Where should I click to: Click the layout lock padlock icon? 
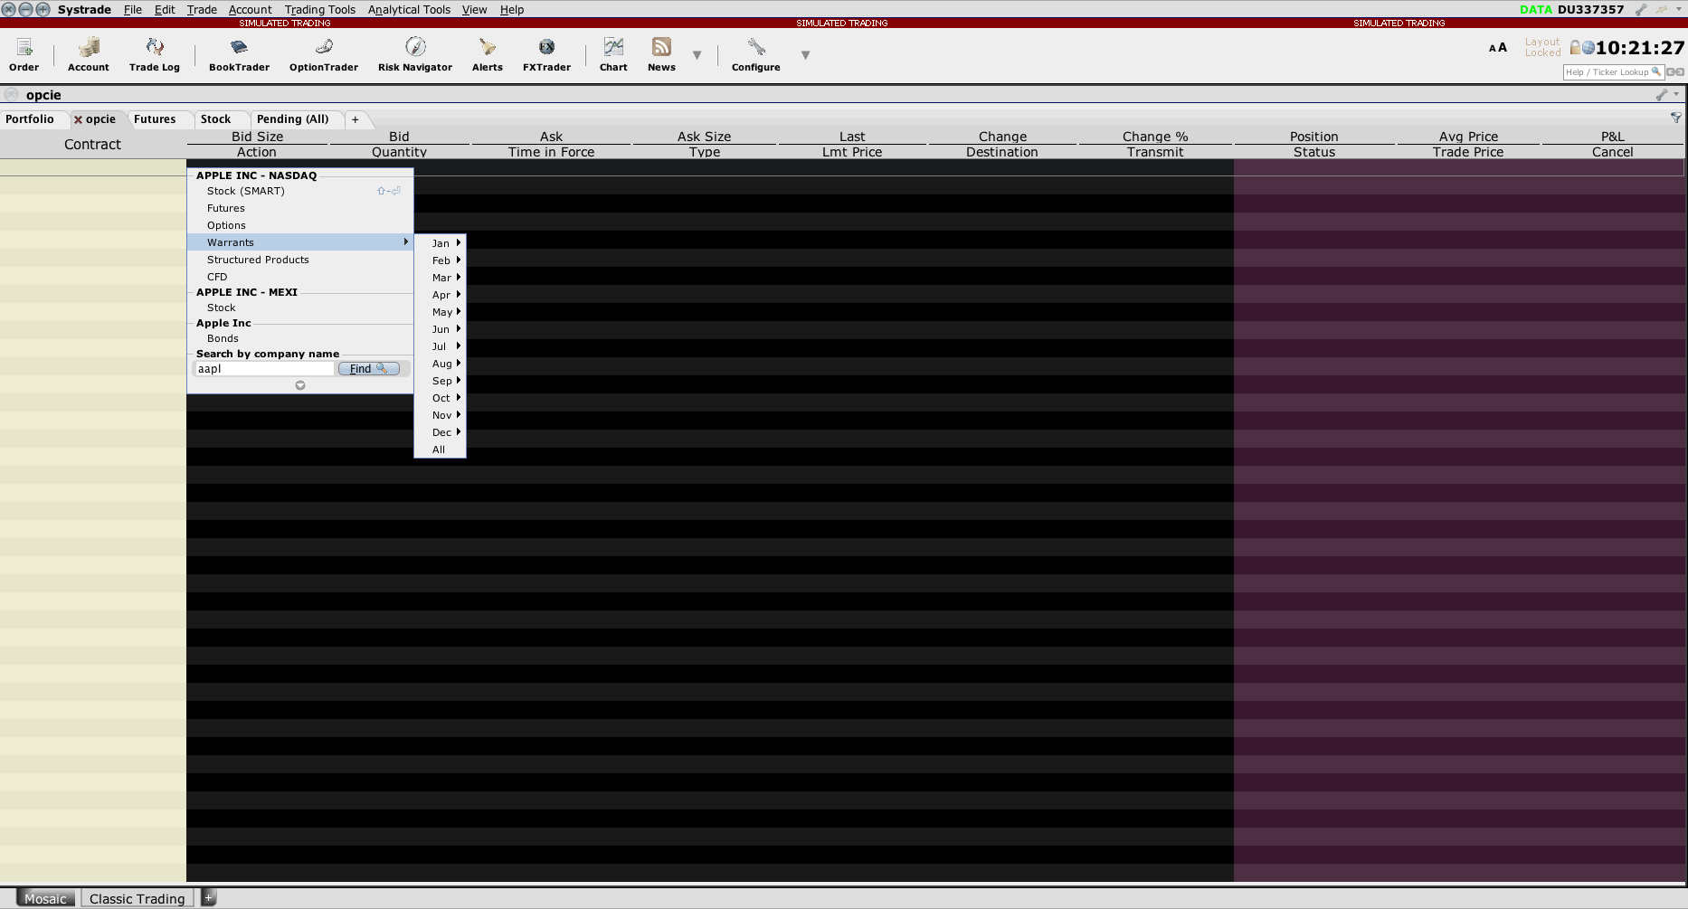click(x=1575, y=47)
